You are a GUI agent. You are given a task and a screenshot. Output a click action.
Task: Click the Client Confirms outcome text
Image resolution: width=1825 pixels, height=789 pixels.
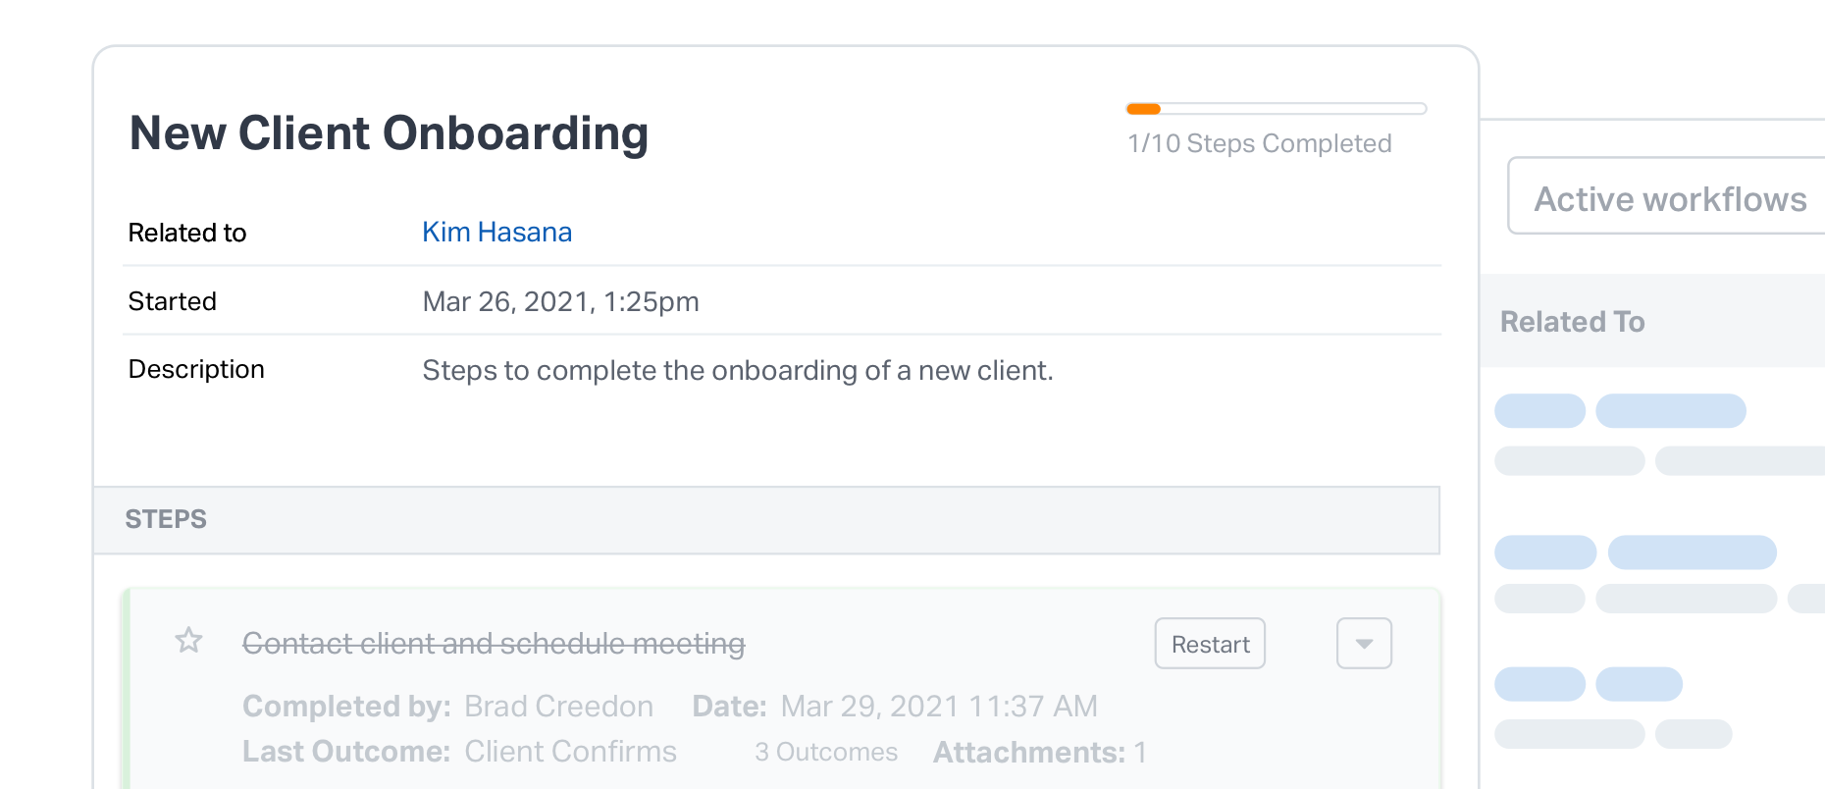(570, 752)
